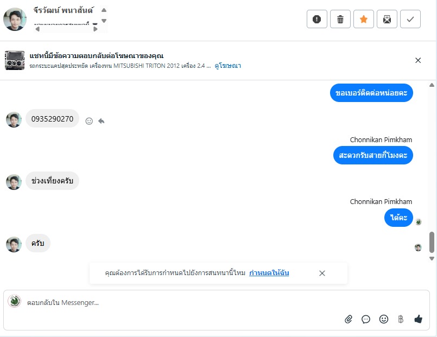Dismiss the assignment prompt notification
Viewport: 437px width, 337px height.
[322, 273]
